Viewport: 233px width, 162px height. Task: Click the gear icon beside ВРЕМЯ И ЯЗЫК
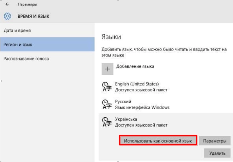coord(8,16)
